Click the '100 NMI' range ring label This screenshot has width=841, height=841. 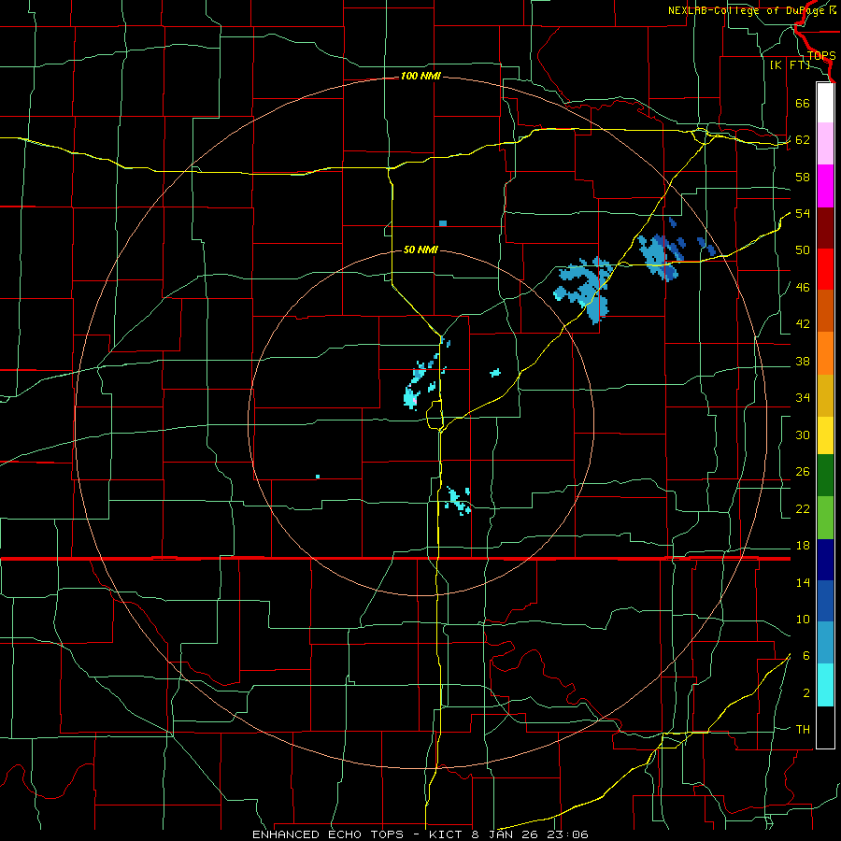[420, 77]
